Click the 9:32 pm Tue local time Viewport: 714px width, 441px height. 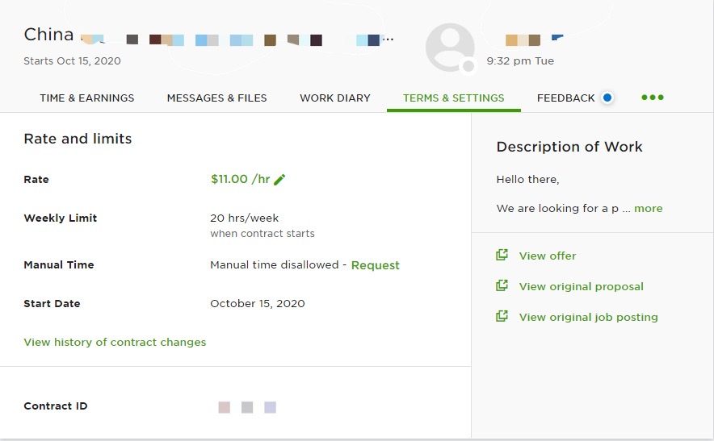(x=520, y=61)
